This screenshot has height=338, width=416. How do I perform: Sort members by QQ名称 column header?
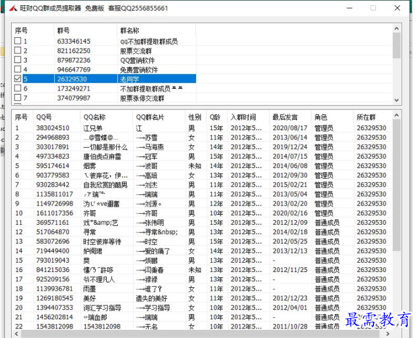click(95, 117)
